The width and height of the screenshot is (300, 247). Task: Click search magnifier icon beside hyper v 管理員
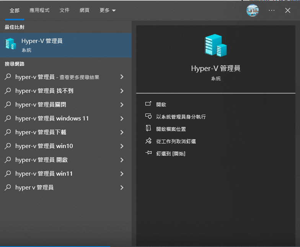coord(8,187)
